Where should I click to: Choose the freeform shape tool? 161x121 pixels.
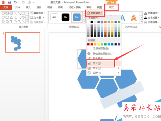(7, 21)
